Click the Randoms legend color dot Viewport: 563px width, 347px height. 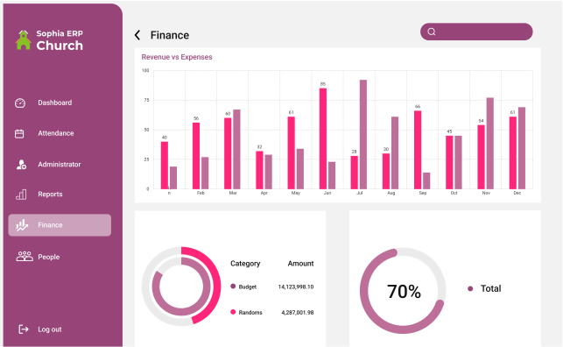pos(233,312)
